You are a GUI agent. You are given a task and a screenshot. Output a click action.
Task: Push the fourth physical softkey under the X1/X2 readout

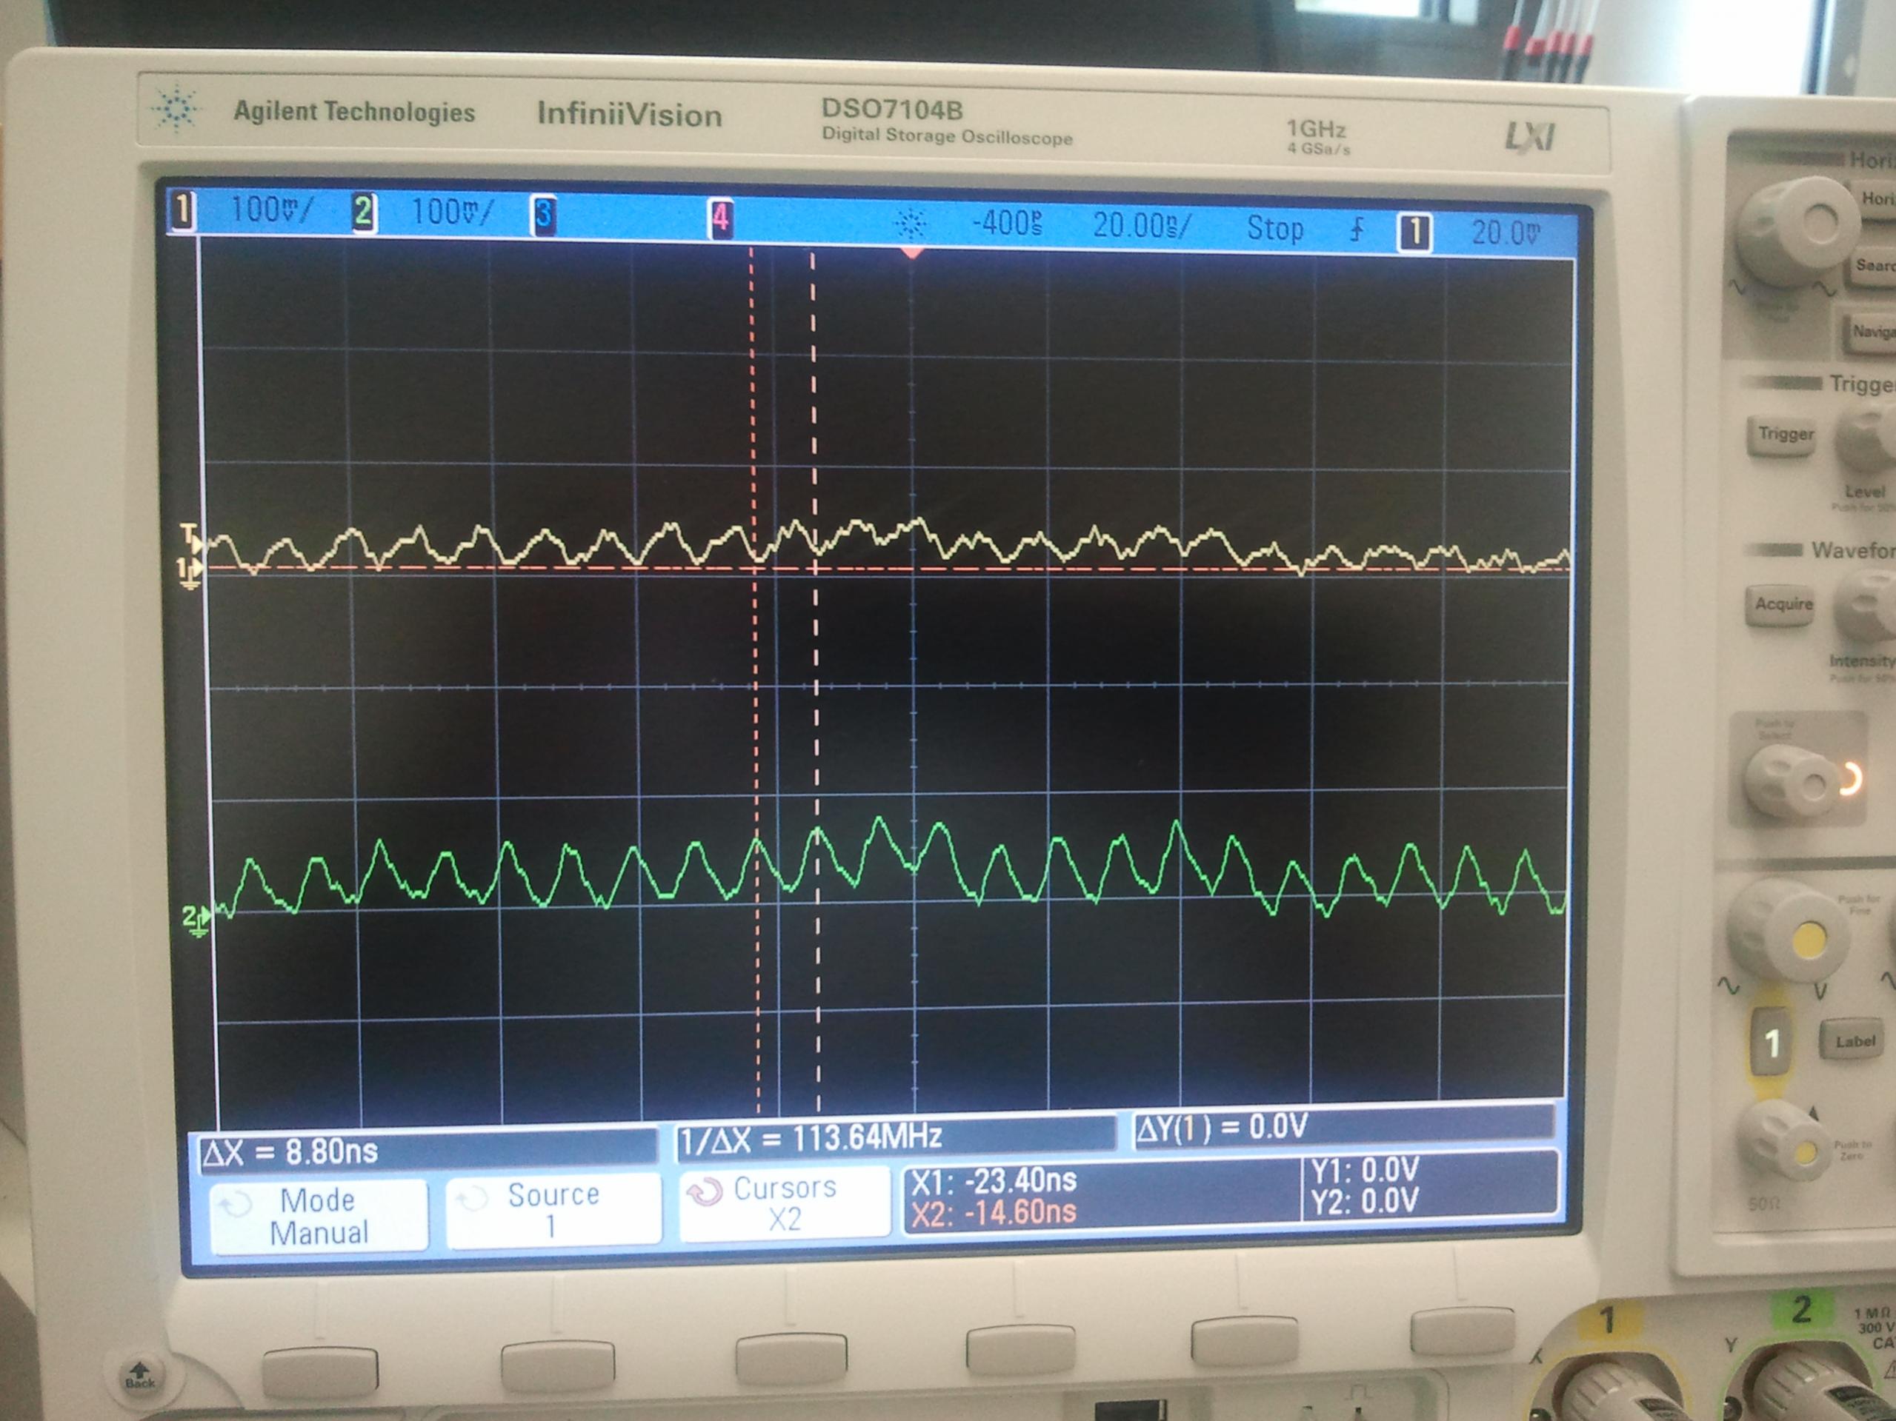click(1020, 1349)
